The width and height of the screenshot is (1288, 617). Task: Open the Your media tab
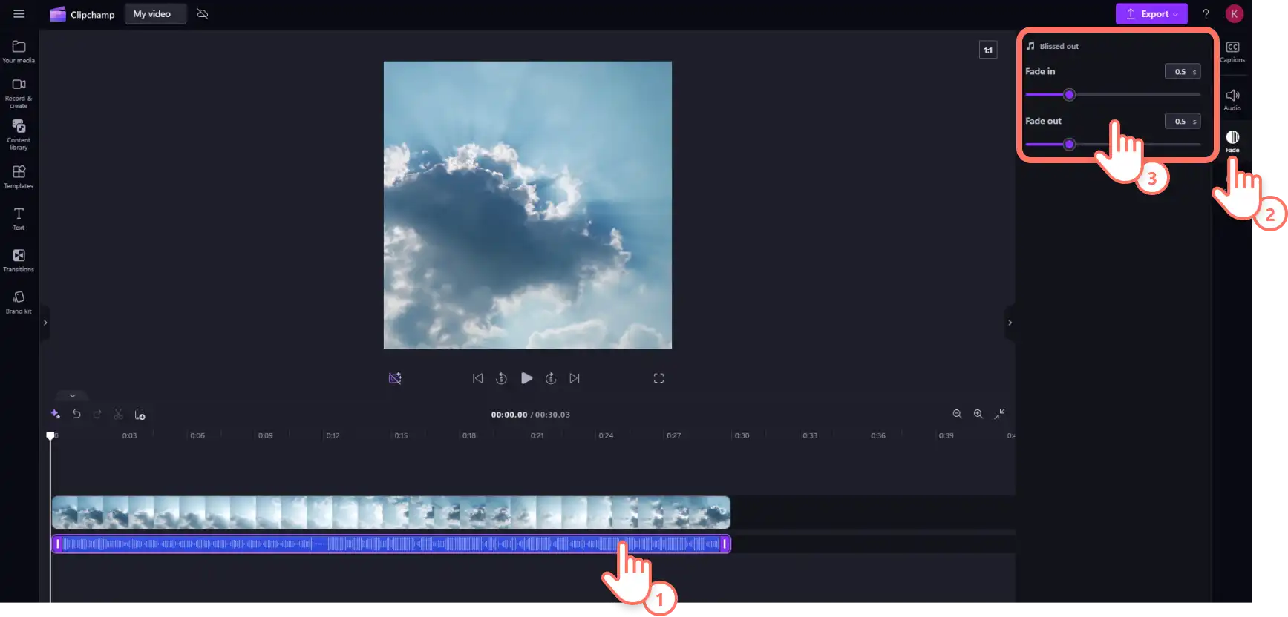pyautogui.click(x=19, y=51)
